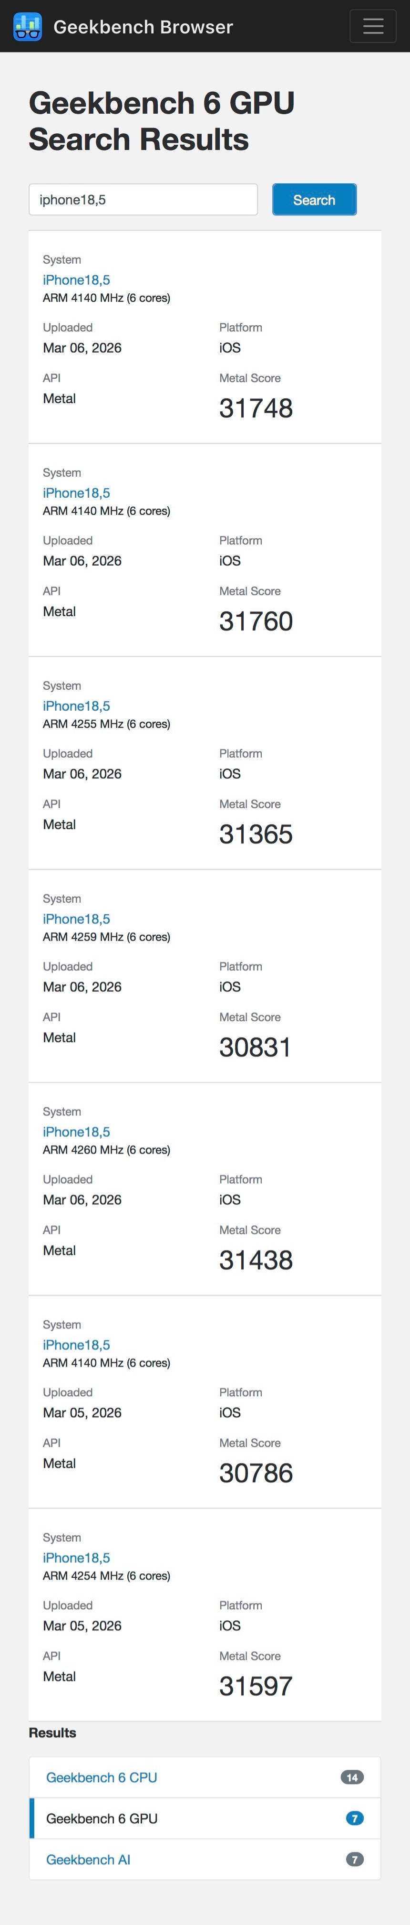Open the iPhone18,5 link with ARM 4255 MHz

click(x=76, y=706)
